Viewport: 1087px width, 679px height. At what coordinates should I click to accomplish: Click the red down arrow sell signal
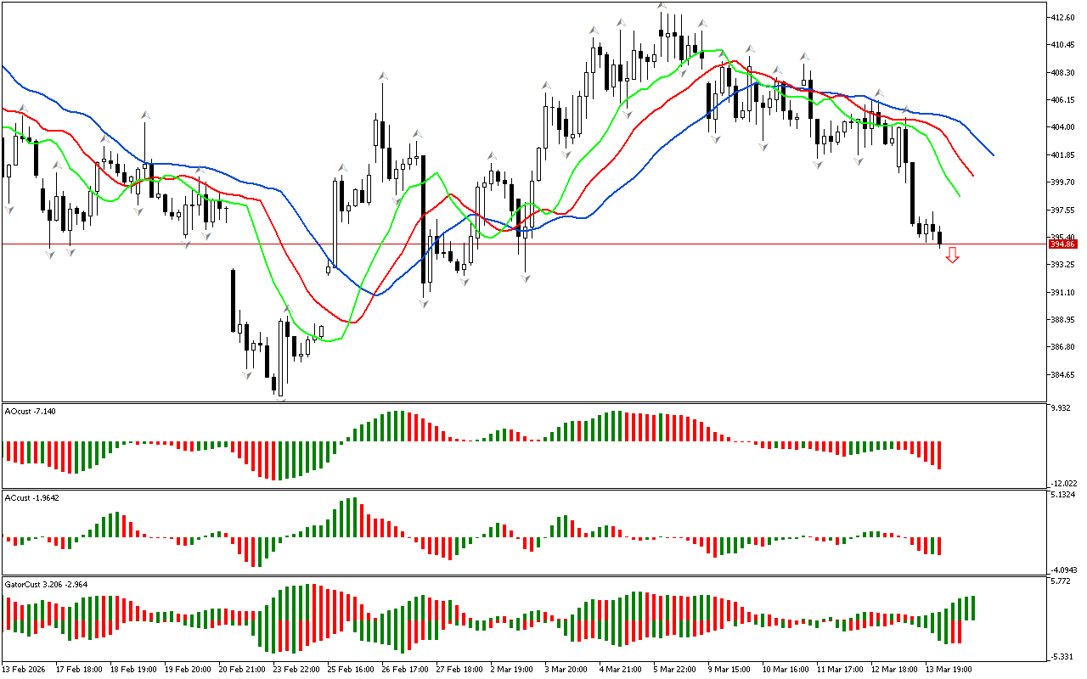tap(953, 255)
